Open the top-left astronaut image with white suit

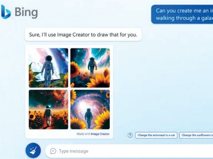[x=48, y=68]
